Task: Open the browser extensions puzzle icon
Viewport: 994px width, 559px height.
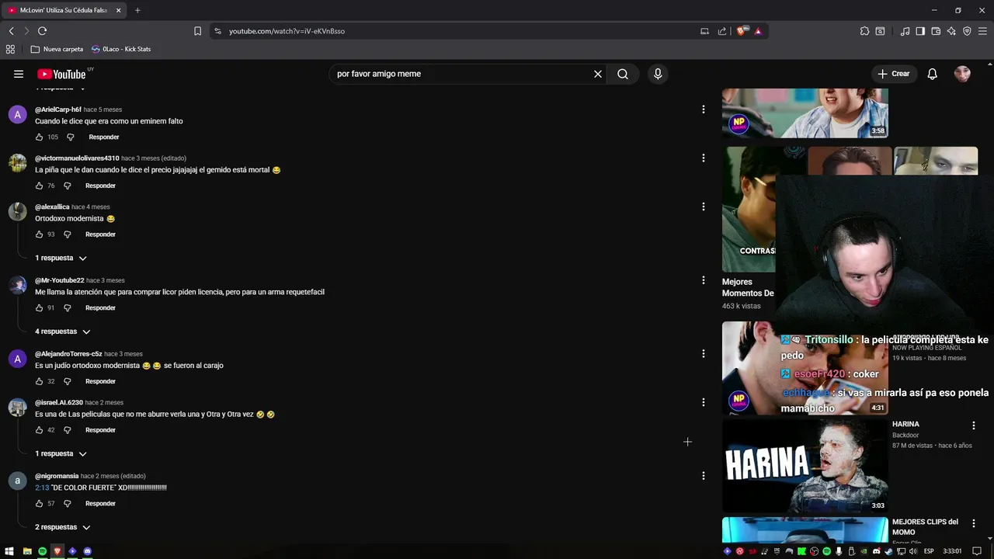Action: (x=864, y=31)
